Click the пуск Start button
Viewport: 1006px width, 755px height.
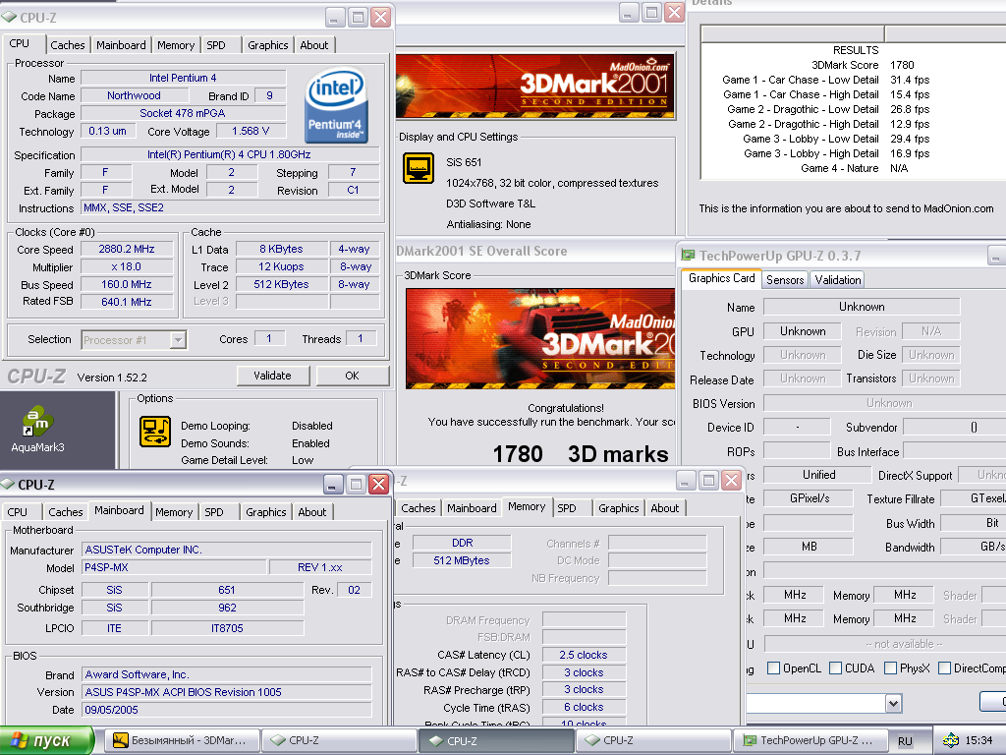(47, 740)
